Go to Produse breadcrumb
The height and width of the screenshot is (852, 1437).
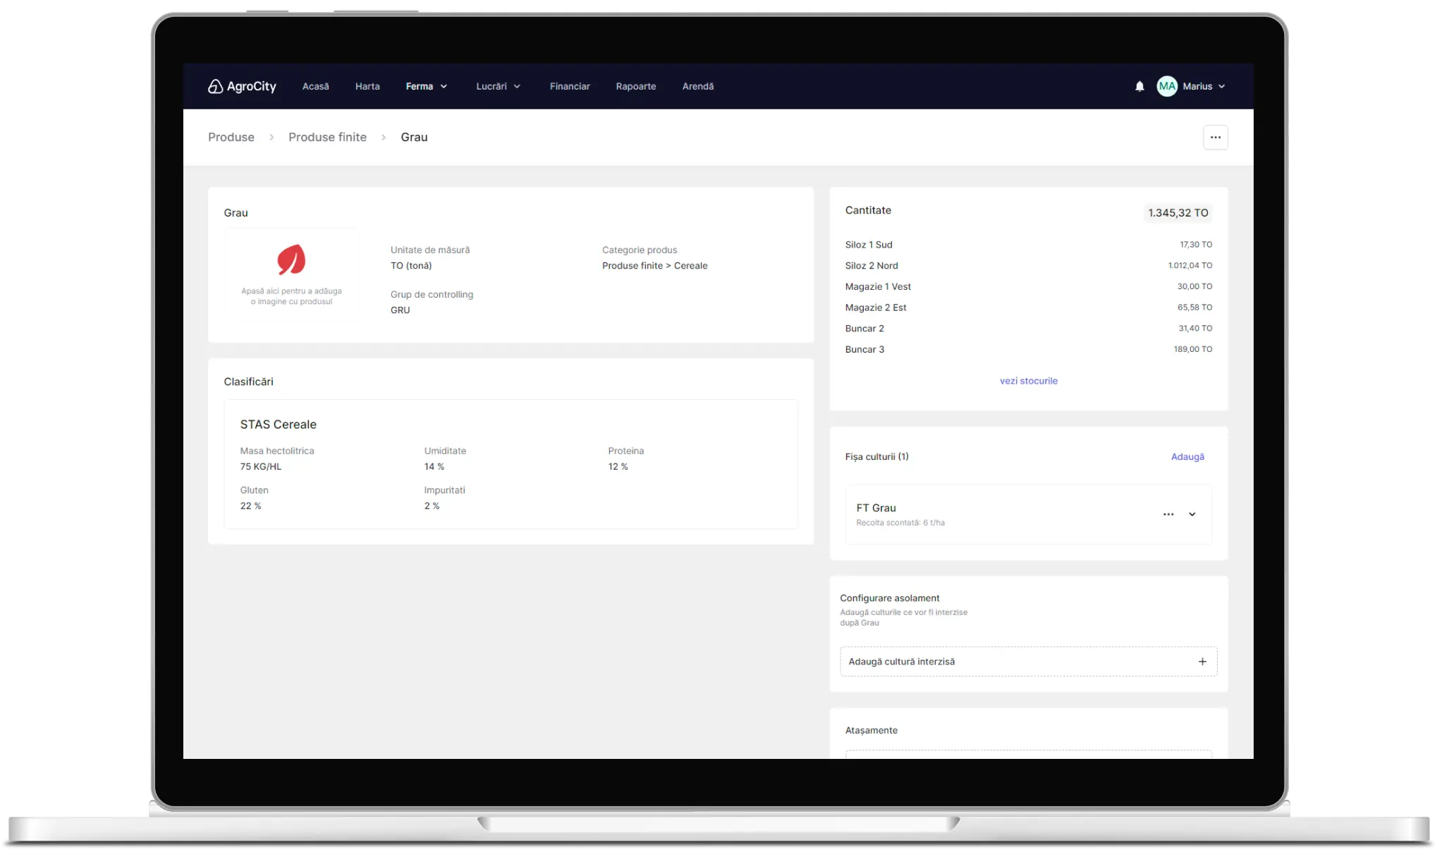(x=231, y=138)
